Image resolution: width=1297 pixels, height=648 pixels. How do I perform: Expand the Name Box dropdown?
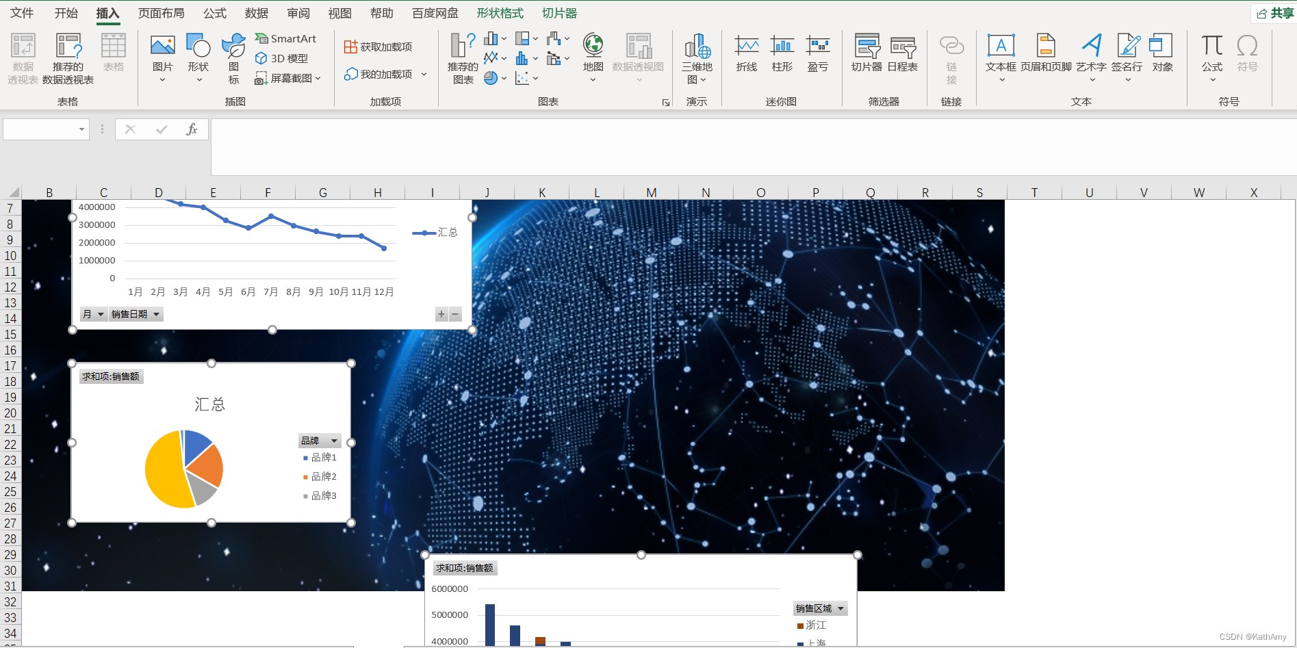[x=81, y=129]
